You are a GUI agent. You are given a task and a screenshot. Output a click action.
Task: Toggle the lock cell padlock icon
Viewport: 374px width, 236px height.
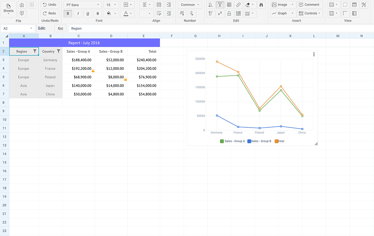click(229, 14)
